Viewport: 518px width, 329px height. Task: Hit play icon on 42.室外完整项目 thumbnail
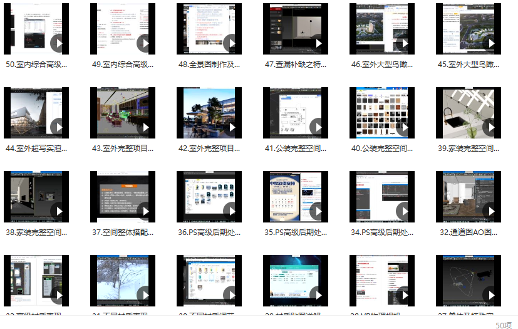click(231, 127)
